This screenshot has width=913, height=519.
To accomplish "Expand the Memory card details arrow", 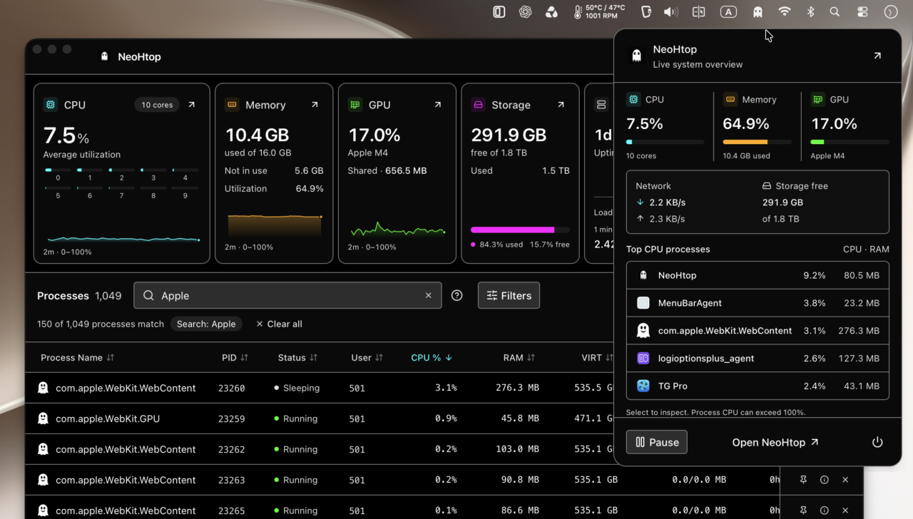I will tap(315, 105).
